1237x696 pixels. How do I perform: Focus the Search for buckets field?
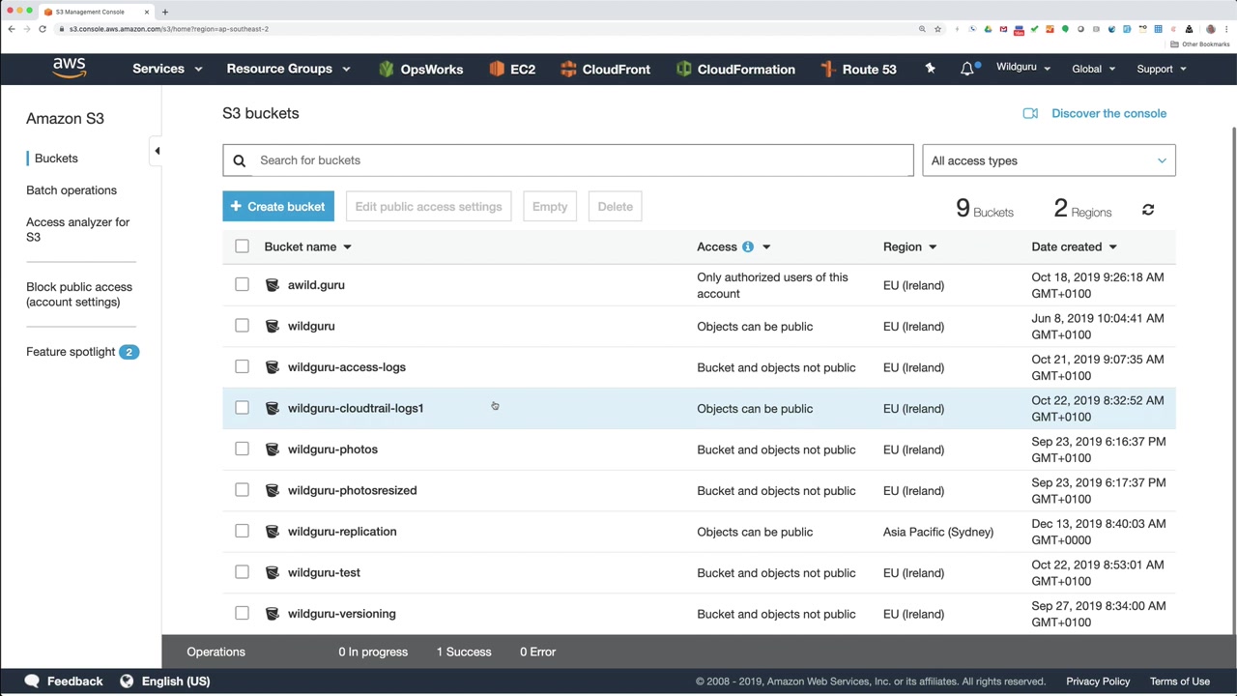567,160
